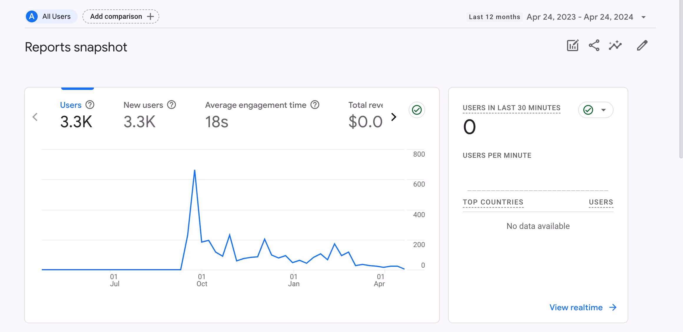683x332 pixels.
Task: Click the green checkmark data-quality icon on chart card
Action: click(417, 110)
